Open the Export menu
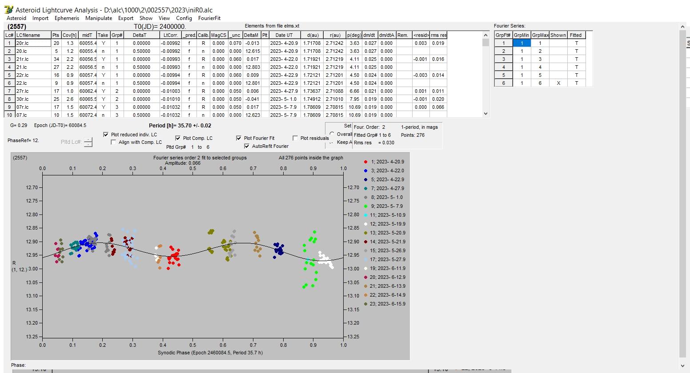 126,18
